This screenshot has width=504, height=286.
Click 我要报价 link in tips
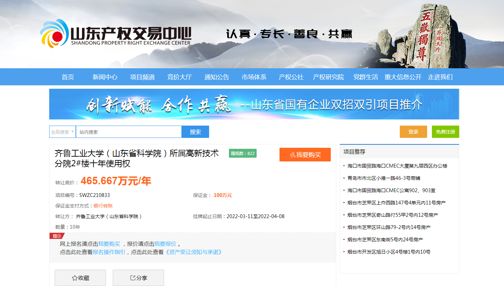click(x=165, y=244)
